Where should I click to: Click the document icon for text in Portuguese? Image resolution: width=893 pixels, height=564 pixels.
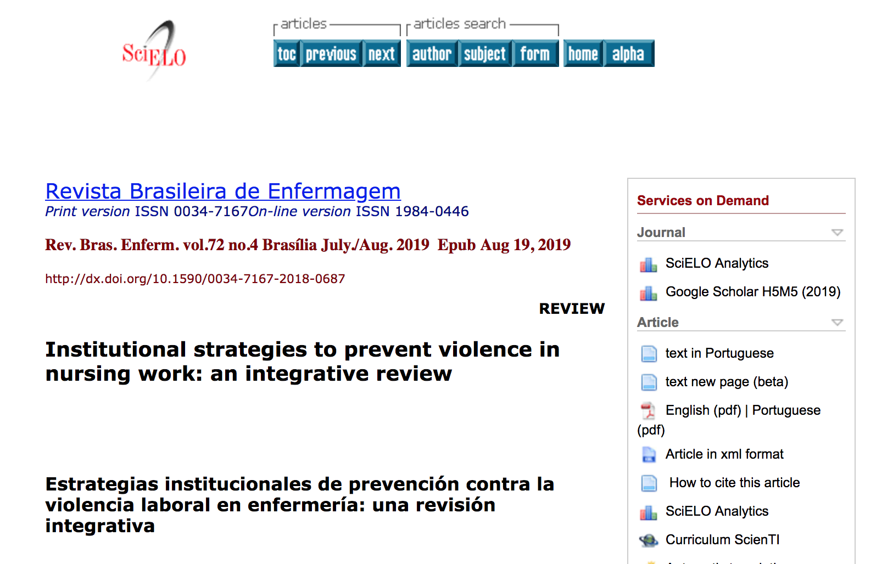[x=649, y=354]
